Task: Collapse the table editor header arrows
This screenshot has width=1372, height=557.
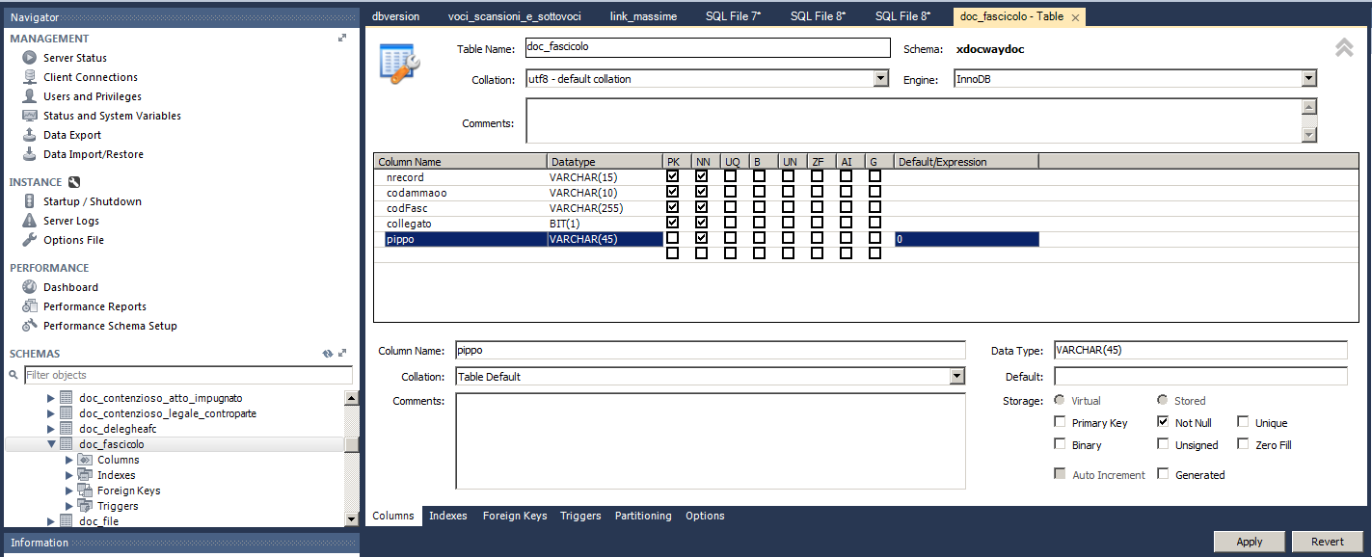Action: [1344, 47]
